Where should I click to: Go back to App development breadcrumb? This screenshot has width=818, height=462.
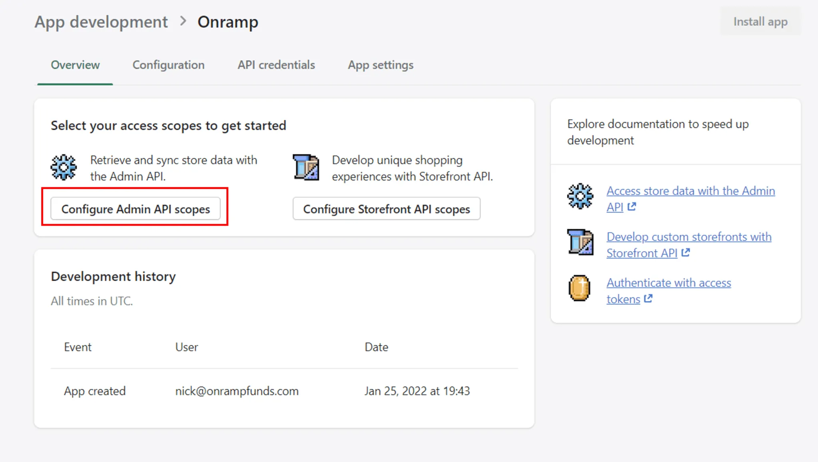pos(101,22)
